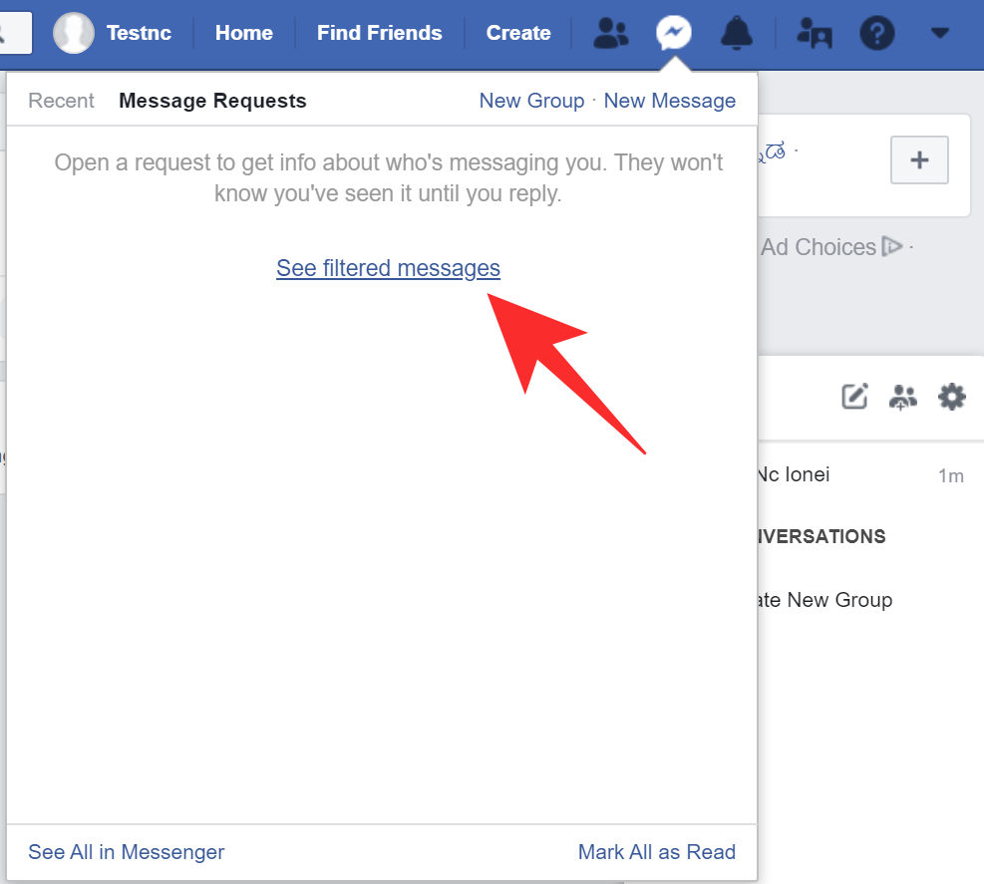
Task: Select the Message Requests tab
Action: pyautogui.click(x=212, y=101)
